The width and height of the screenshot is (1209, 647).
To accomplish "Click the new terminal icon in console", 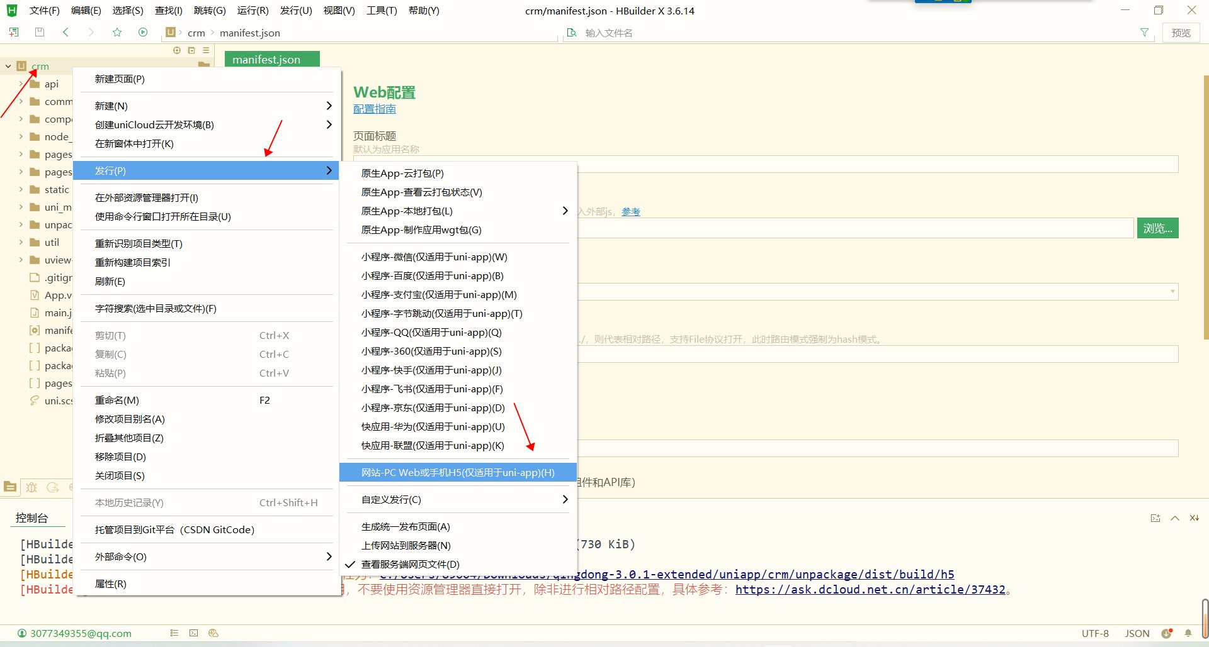I will [1155, 518].
